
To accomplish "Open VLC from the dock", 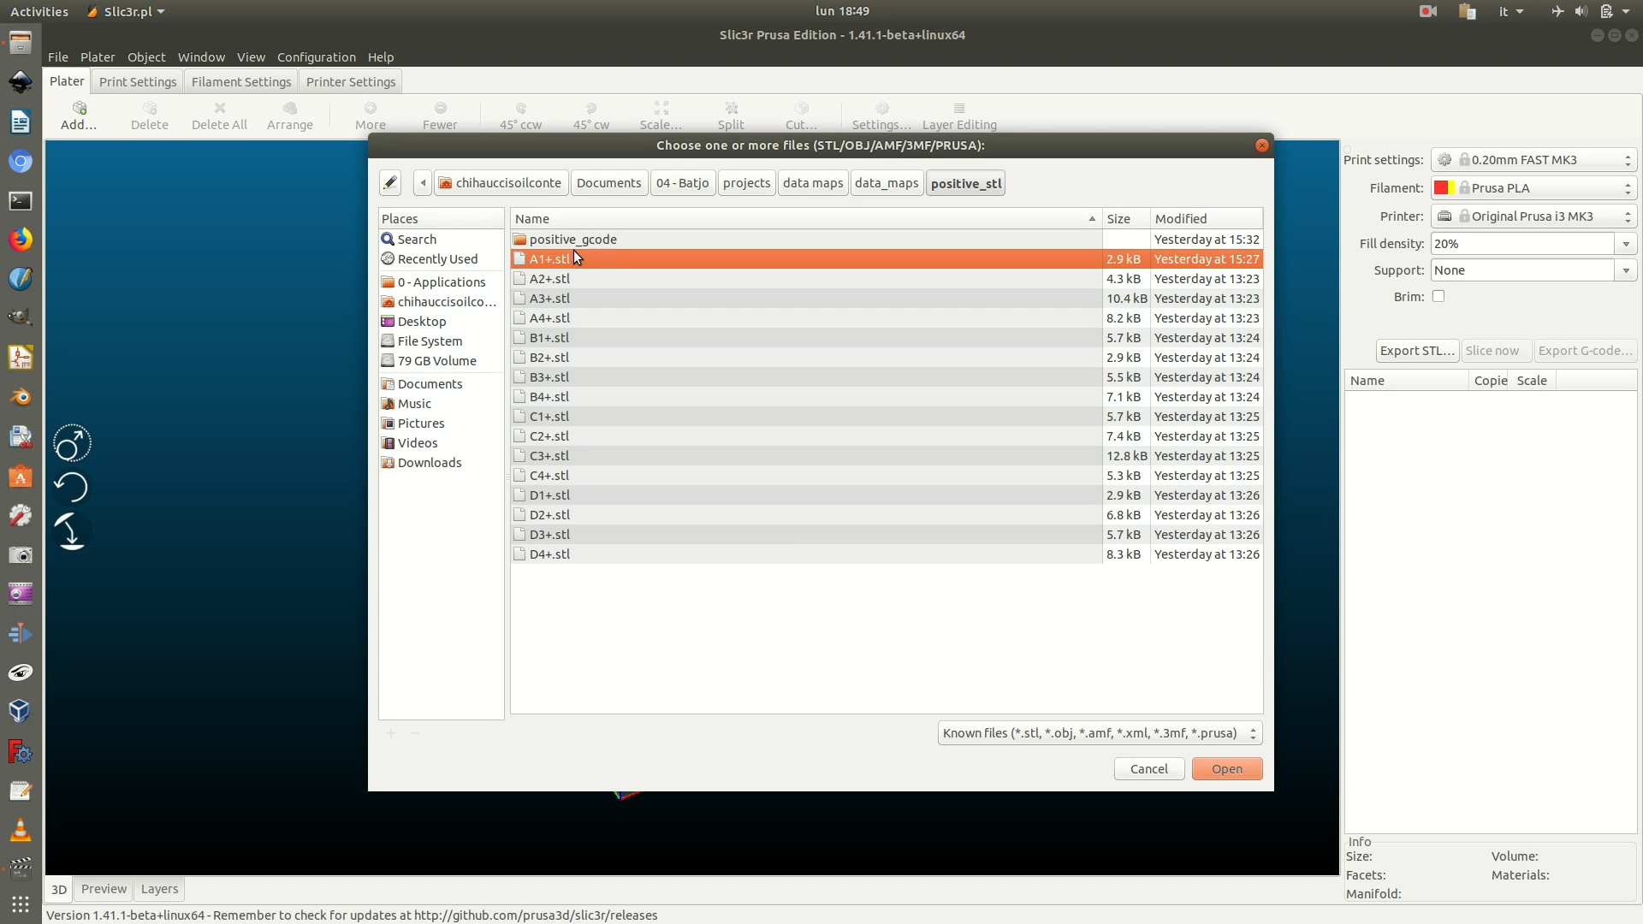I will click(21, 830).
